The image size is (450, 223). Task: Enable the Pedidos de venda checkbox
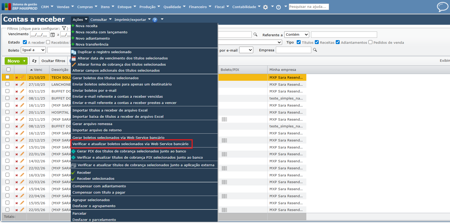pyautogui.click(x=370, y=42)
